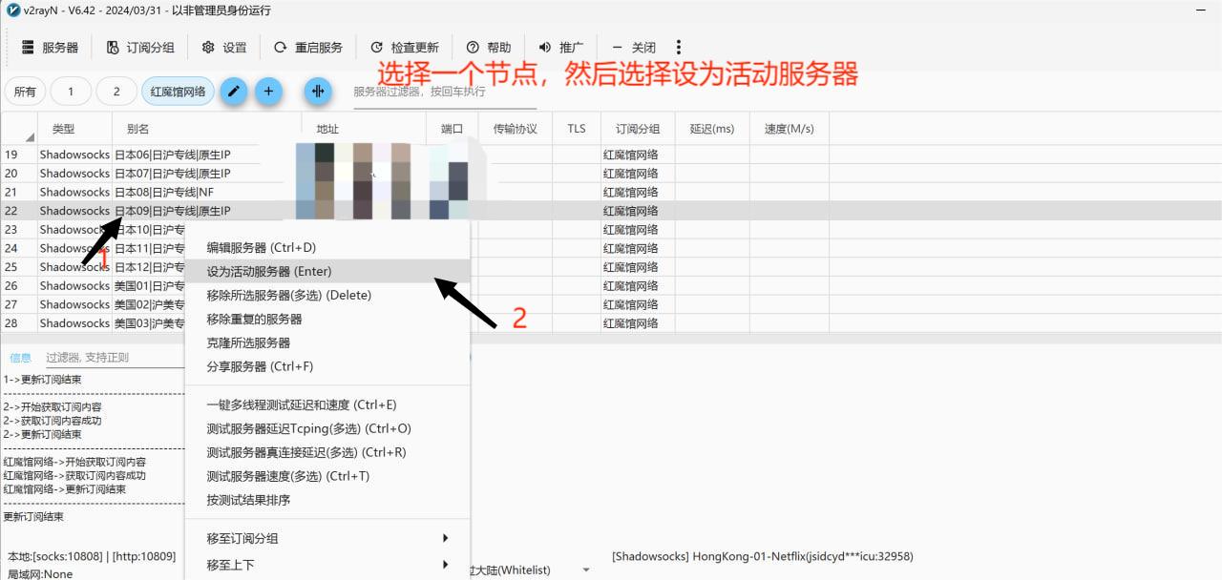Screen dimensions: 1222x580
Task: Select the 所有 group filter chip
Action: pyautogui.click(x=25, y=92)
